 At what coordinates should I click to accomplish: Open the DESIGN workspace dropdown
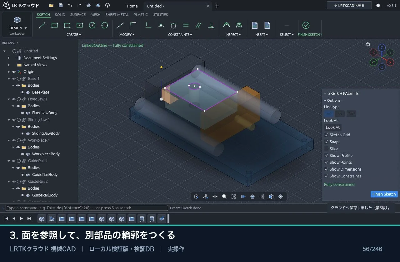(x=17, y=25)
